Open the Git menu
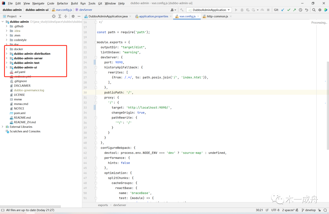329x214 pixels. click(100, 3)
